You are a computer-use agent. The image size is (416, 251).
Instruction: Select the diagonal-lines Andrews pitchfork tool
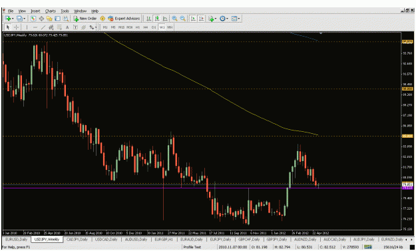pyautogui.click(x=84, y=27)
